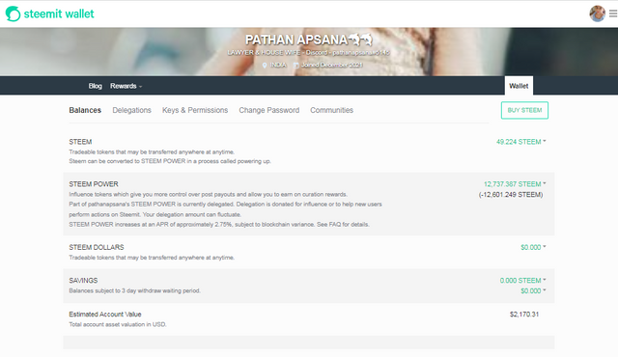Click the location pin icon near INDIA

click(x=265, y=65)
